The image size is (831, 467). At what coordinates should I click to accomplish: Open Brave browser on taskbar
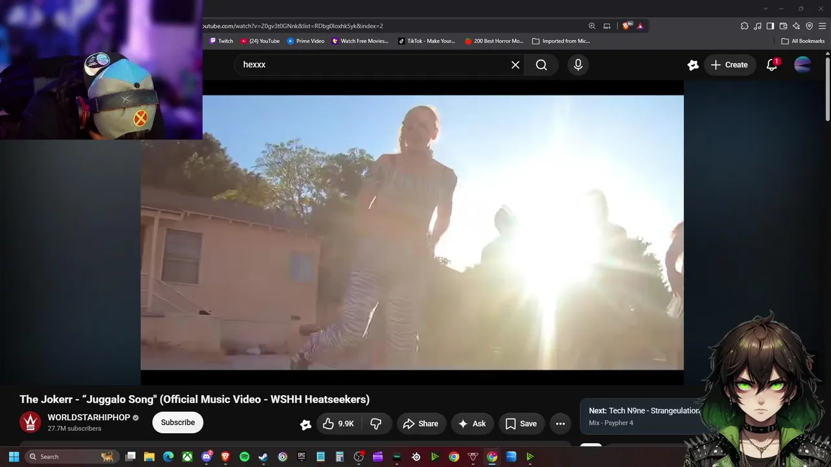(225, 457)
